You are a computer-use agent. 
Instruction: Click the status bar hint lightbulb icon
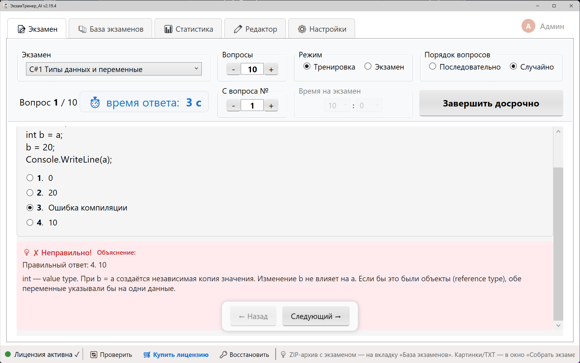[x=283, y=355]
